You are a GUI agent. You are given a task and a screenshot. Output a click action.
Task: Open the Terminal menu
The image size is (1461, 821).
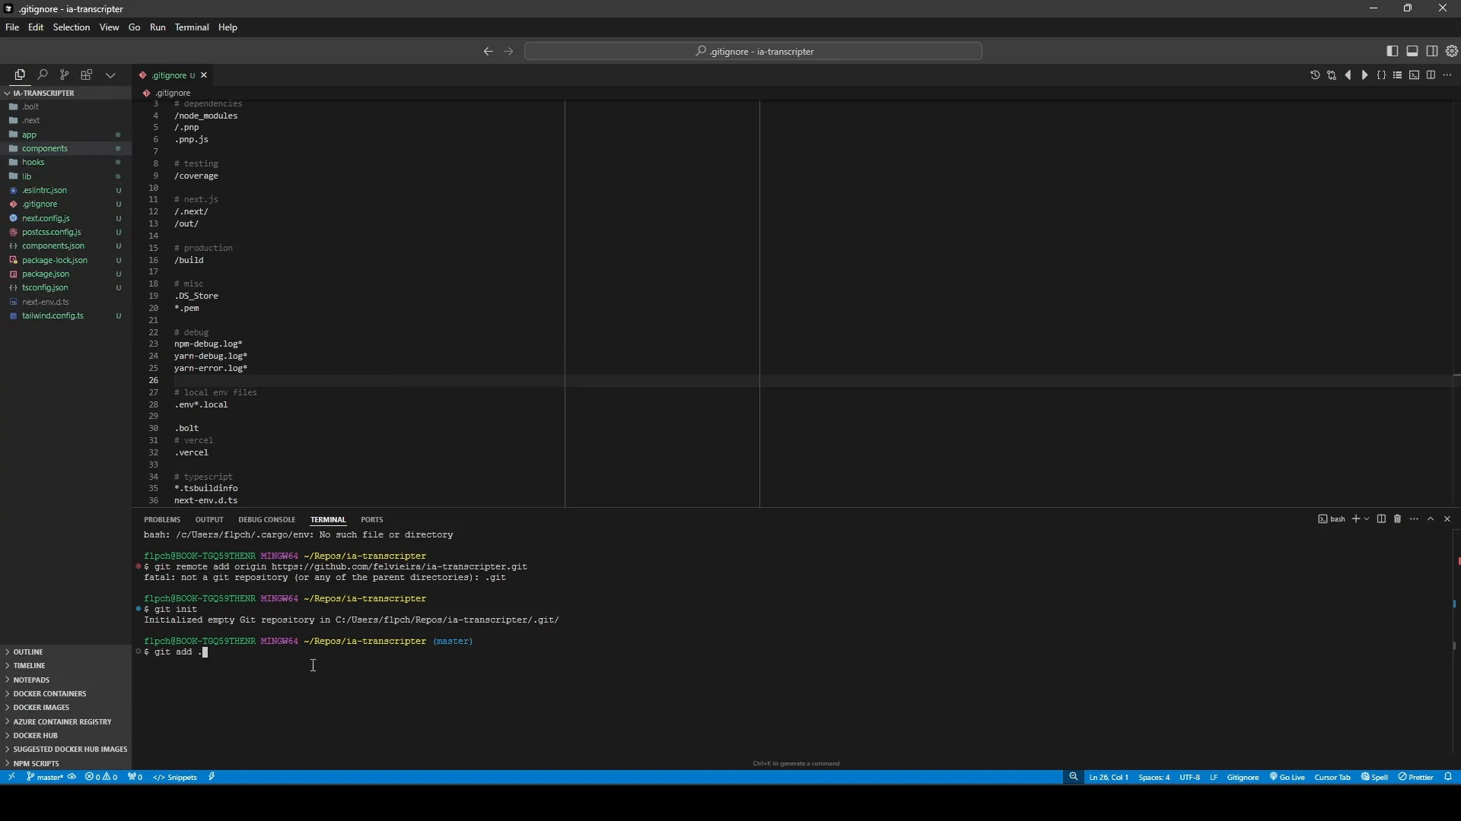tap(192, 27)
